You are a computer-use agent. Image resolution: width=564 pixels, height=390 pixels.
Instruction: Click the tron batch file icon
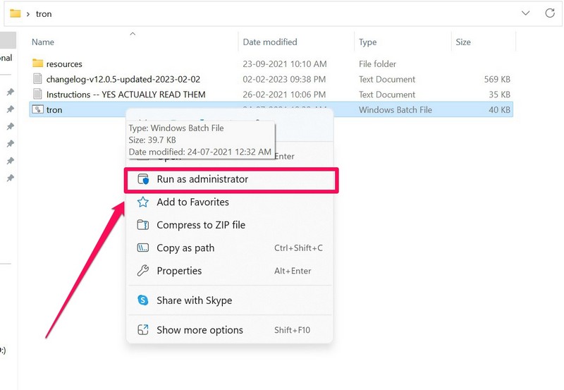(38, 110)
